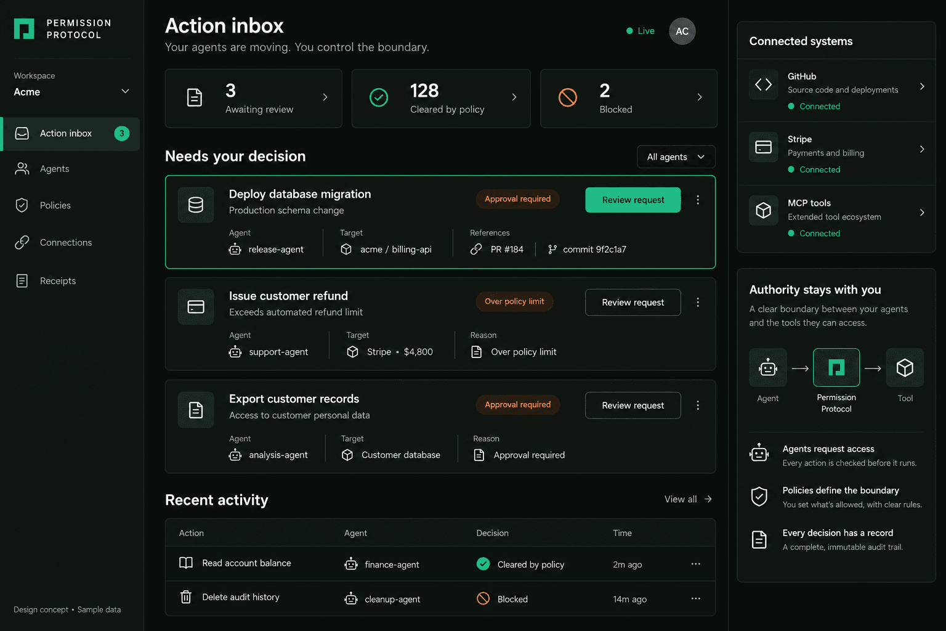The height and width of the screenshot is (631, 946).
Task: Click the cleanup-agent table cell
Action: (x=382, y=599)
